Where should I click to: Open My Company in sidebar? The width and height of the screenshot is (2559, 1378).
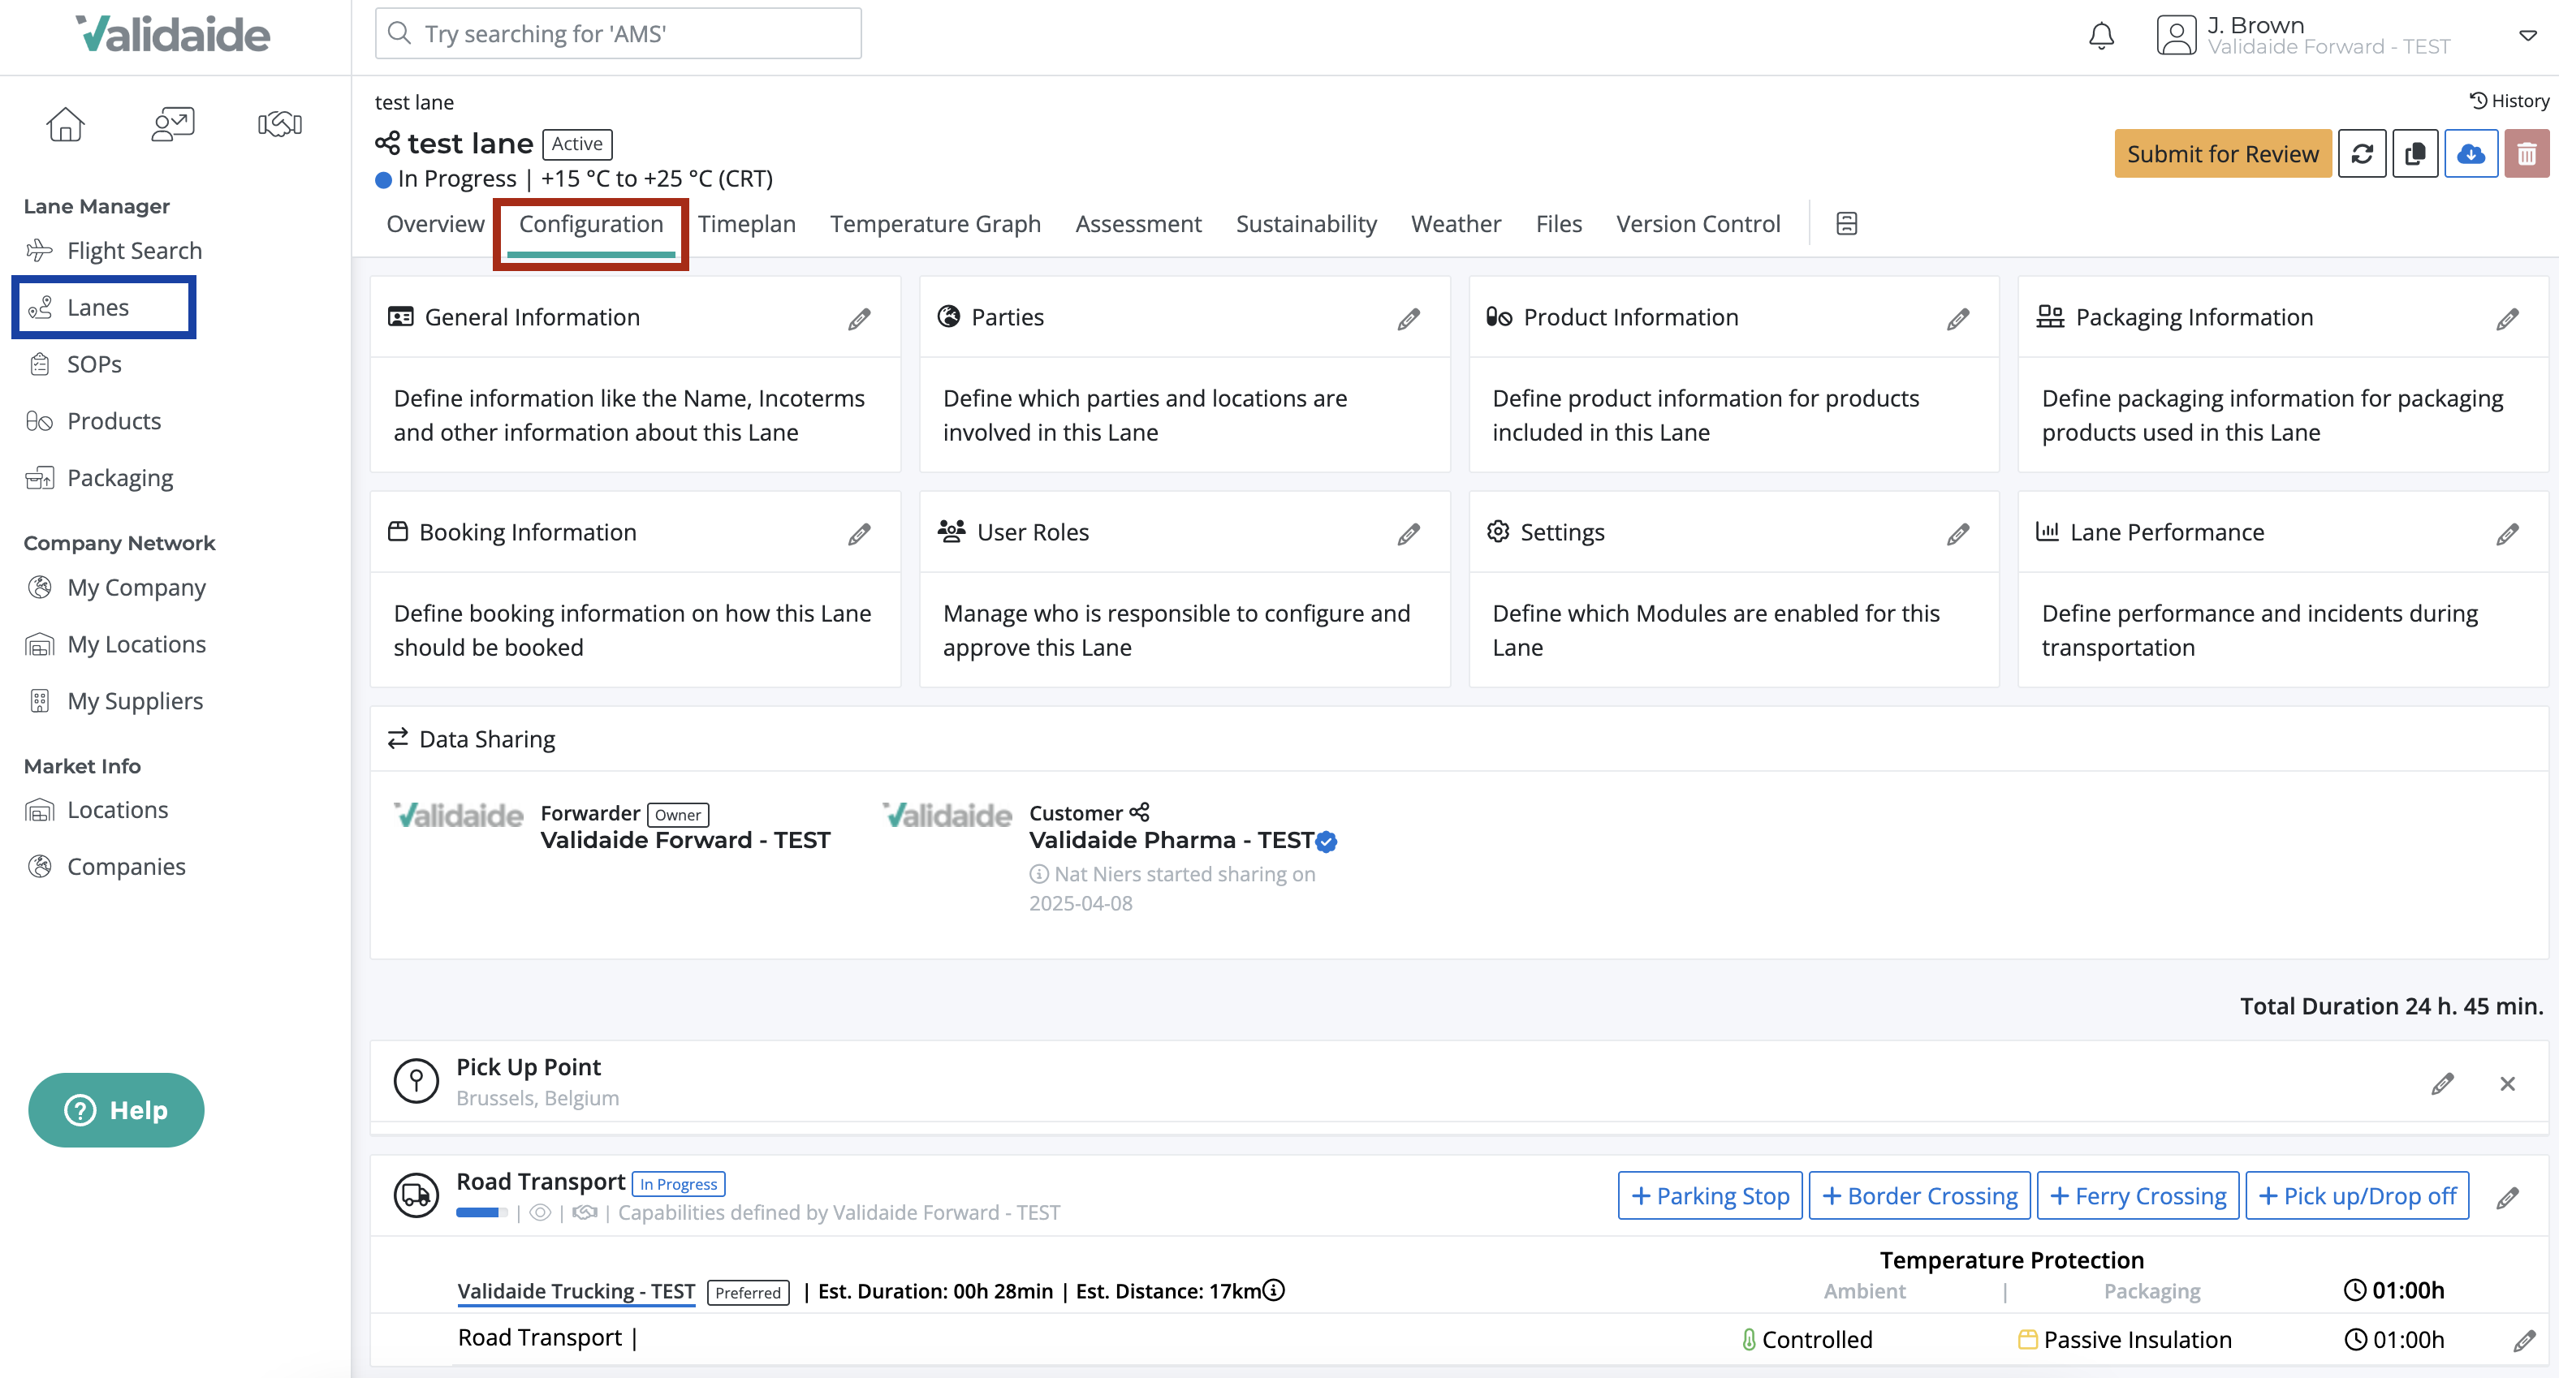tap(116, 587)
